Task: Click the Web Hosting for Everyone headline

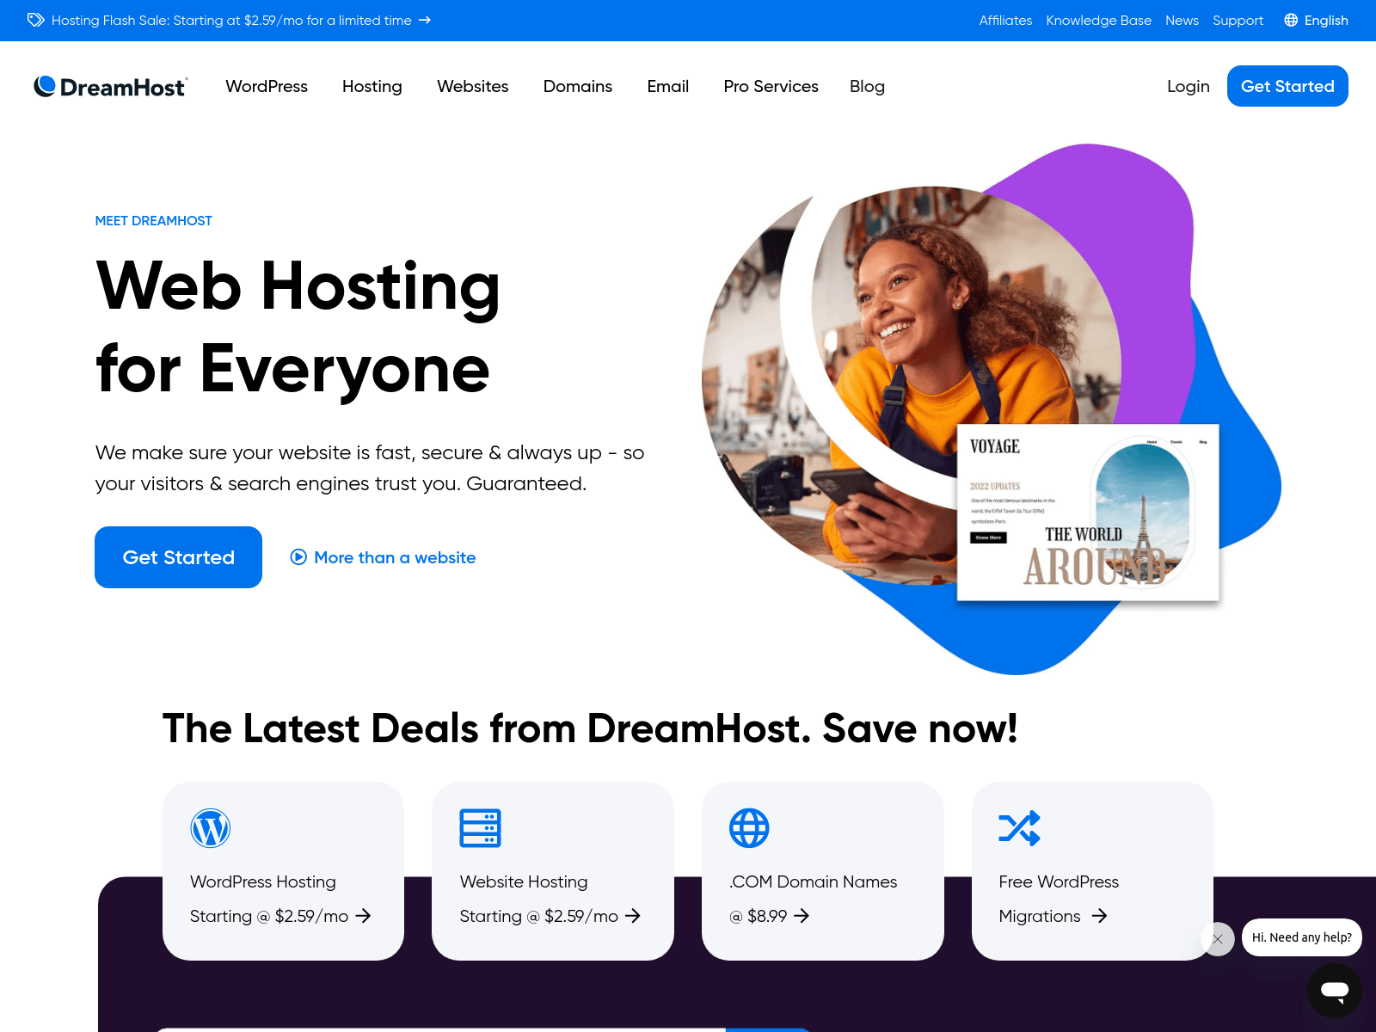Action: (298, 327)
